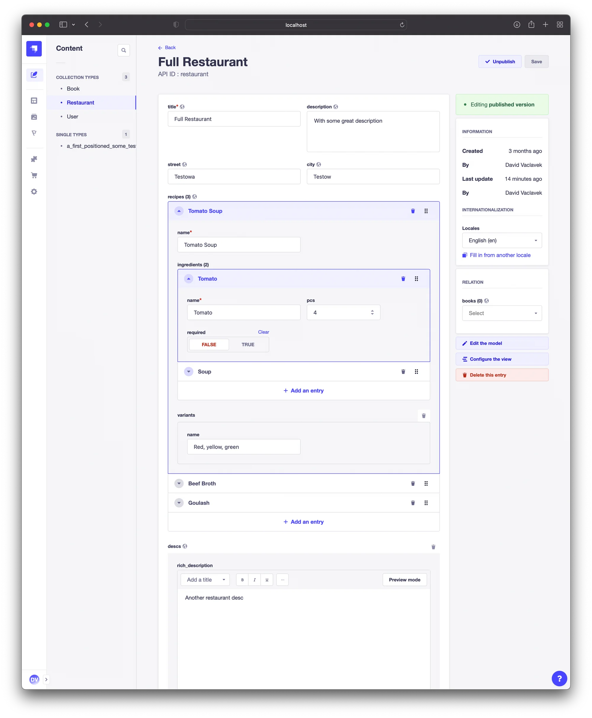Viewport: 592px width, 718px height.
Task: Open Marketplace cart icon in sidebar
Action: pos(34,175)
